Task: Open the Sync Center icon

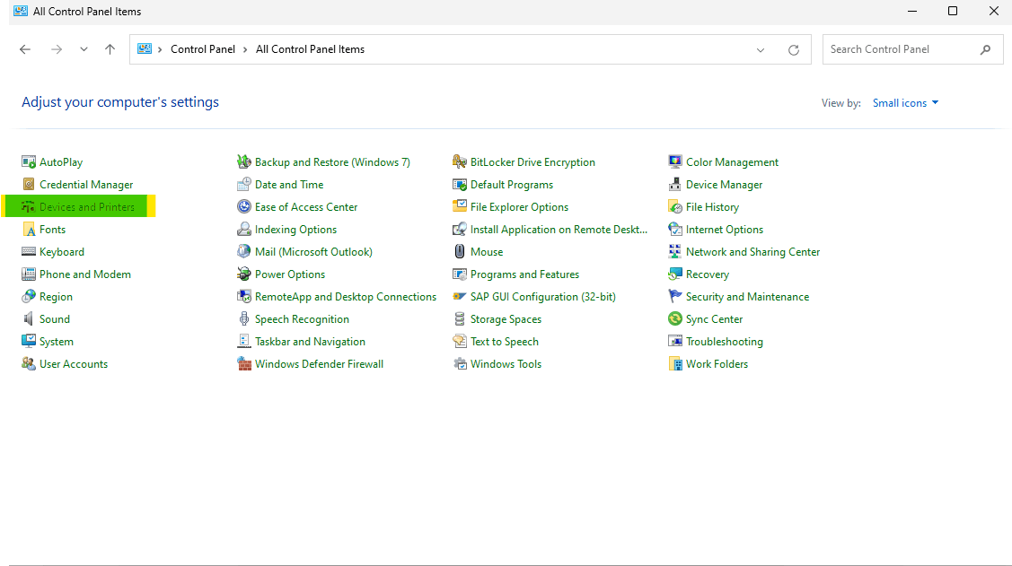Action: click(675, 319)
